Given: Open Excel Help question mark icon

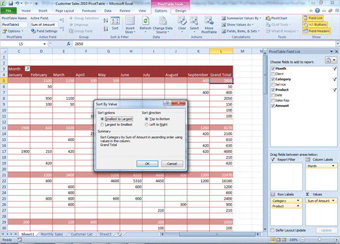Looking at the screenshot, I should 317,10.
